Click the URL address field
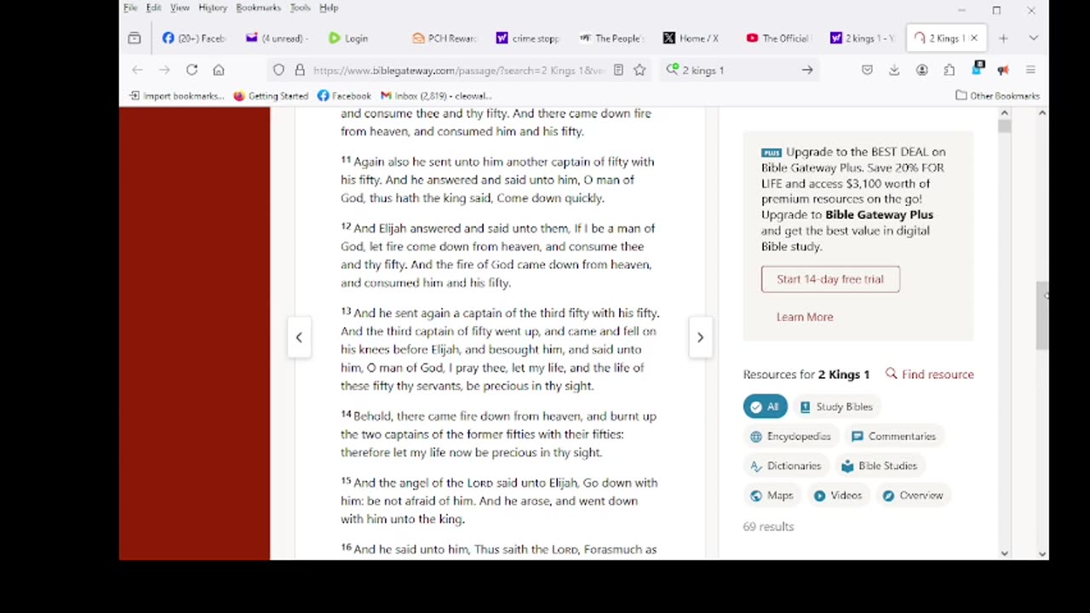Screen dimensions: 1090x613 [459, 70]
